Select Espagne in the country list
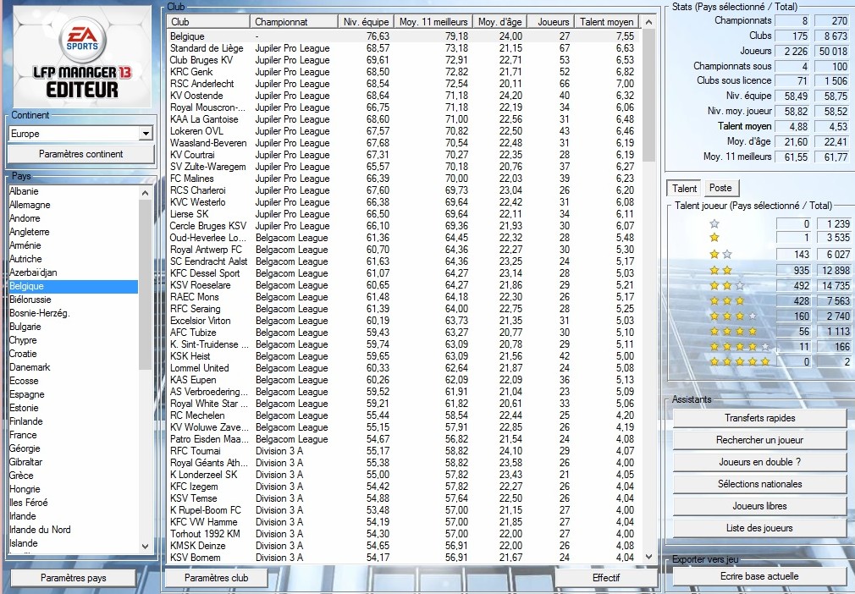 pos(73,394)
